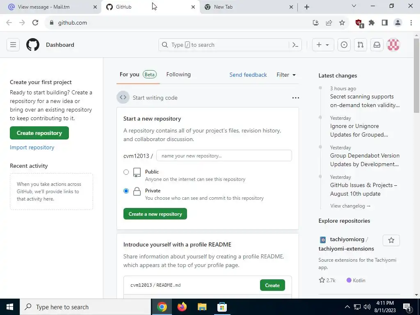420x315 pixels.
Task: Click the Send feedback link
Action: 248,75
